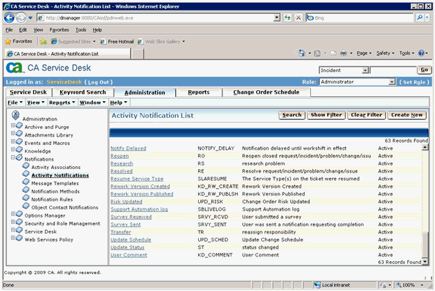435x291 pixels.
Task: Open the application File menu
Action: [15, 103]
